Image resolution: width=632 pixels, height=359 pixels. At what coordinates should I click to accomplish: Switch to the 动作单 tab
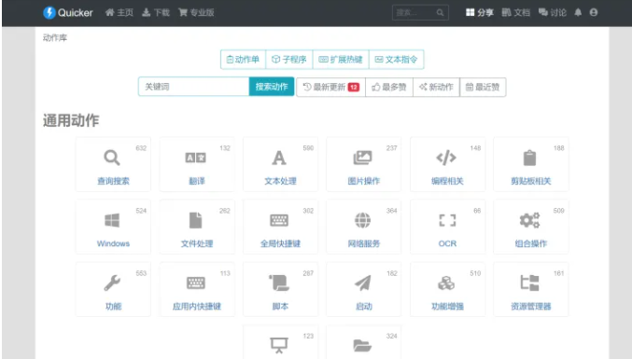(243, 60)
